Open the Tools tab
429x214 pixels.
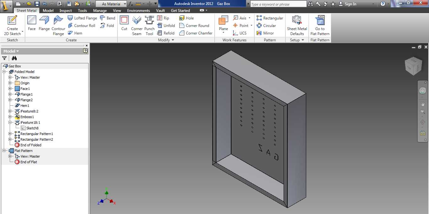point(82,10)
